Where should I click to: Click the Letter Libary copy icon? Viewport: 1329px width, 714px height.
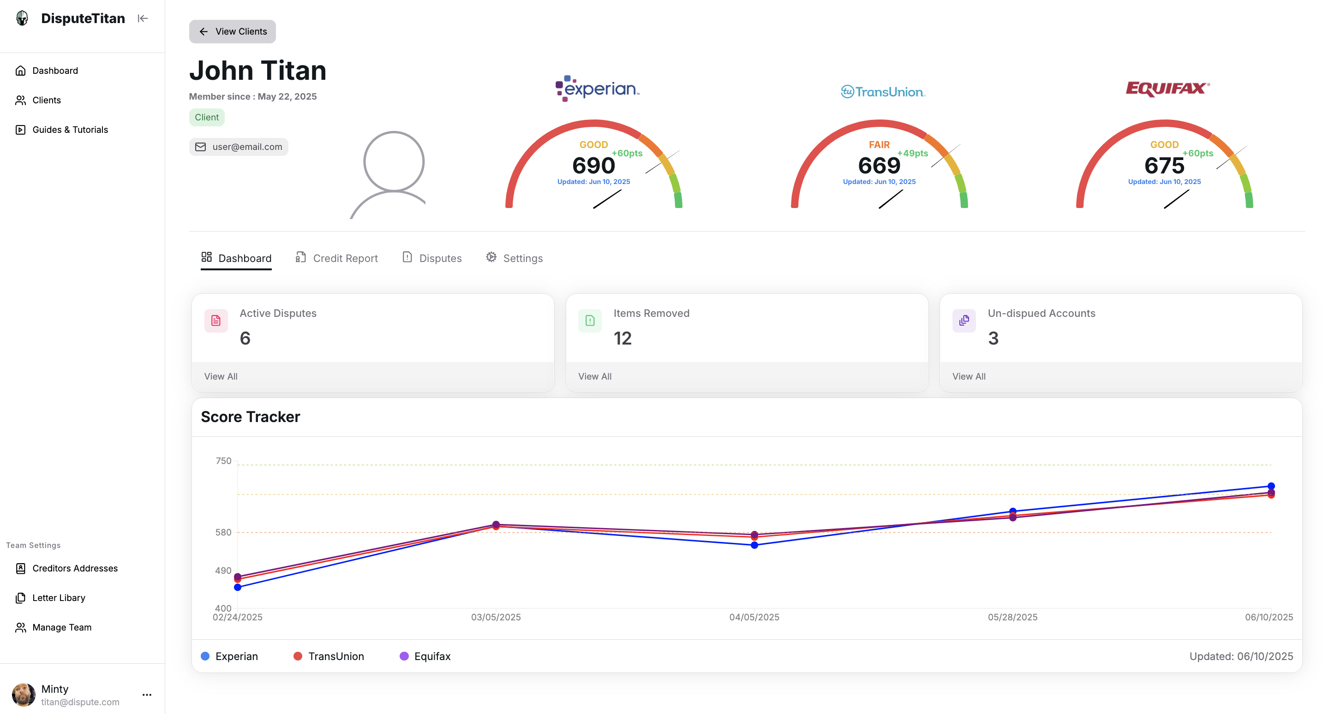[21, 597]
